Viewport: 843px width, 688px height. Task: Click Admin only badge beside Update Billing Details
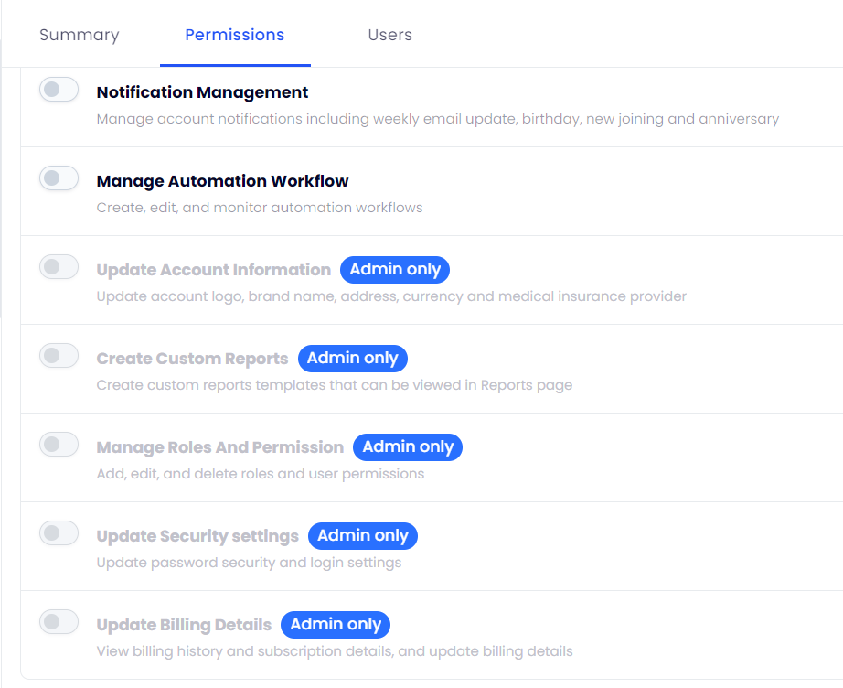click(x=336, y=625)
